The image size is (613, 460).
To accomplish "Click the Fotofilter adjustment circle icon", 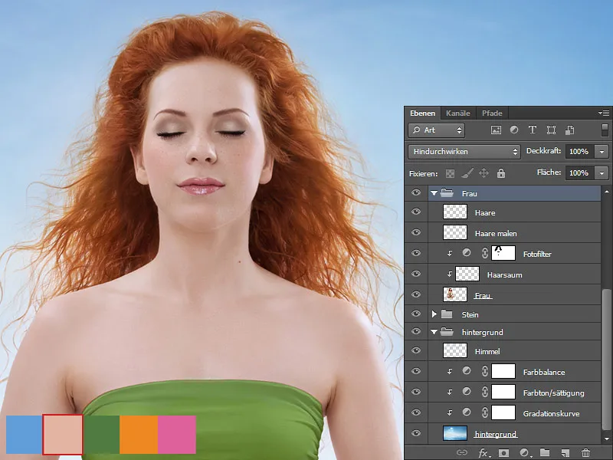I will click(x=467, y=253).
